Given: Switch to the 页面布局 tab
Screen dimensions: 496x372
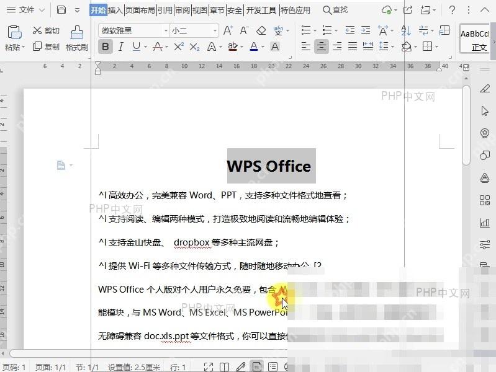Looking at the screenshot, I should click(x=140, y=10).
